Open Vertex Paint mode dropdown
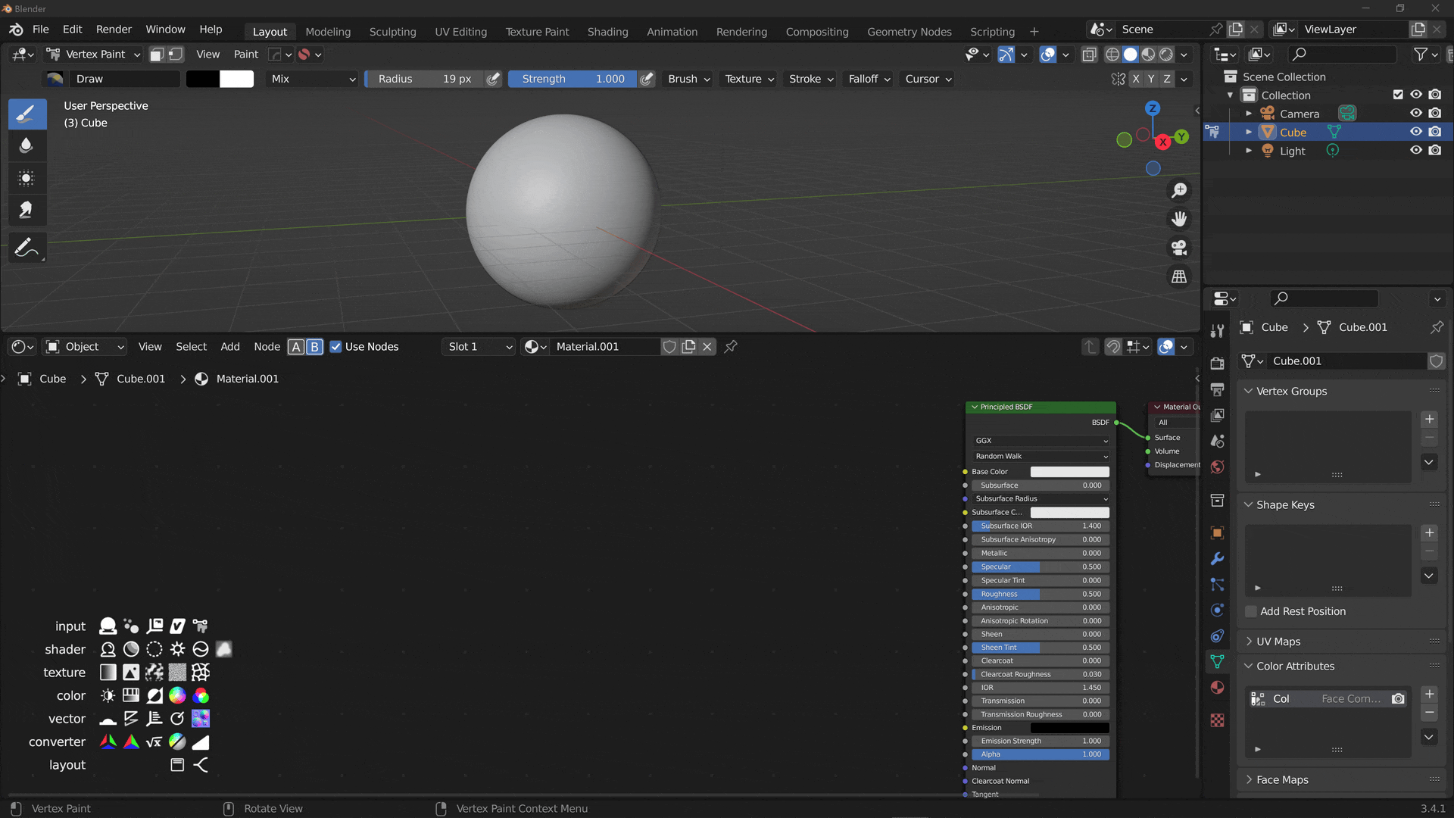This screenshot has width=1454, height=818. [93, 55]
